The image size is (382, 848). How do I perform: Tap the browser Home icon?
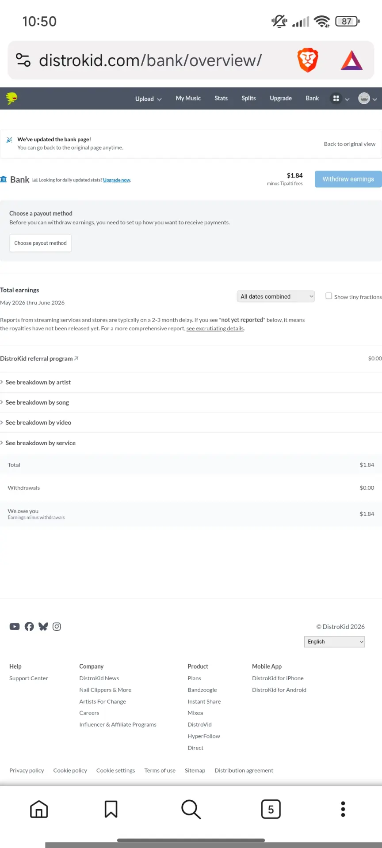pyautogui.click(x=39, y=809)
